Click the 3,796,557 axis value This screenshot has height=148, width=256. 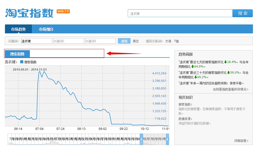(159, 81)
